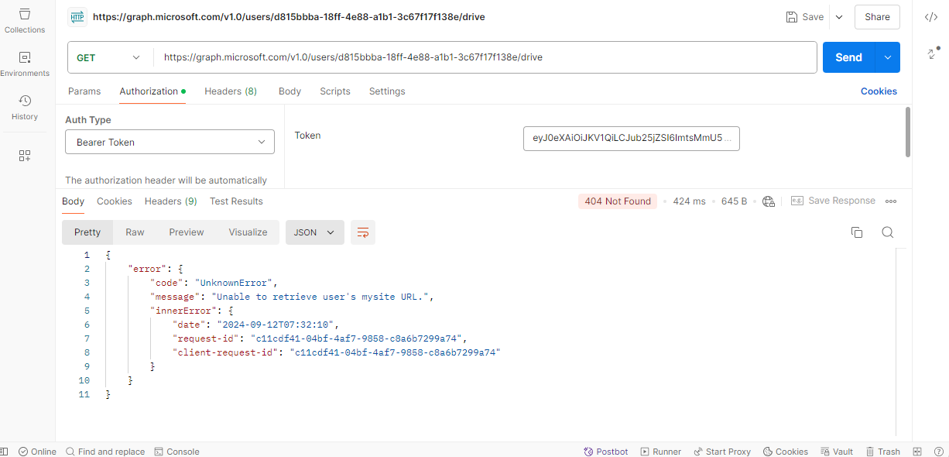Image resolution: width=949 pixels, height=457 pixels.
Task: Open the Trash
Action: [883, 452]
